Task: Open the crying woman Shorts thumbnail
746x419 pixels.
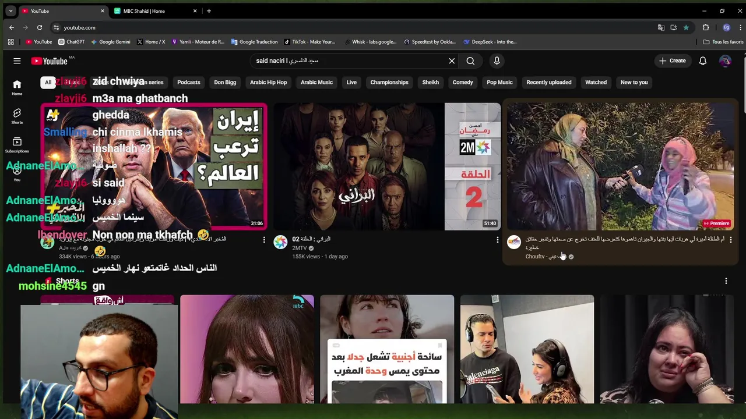Action: click(x=667, y=349)
